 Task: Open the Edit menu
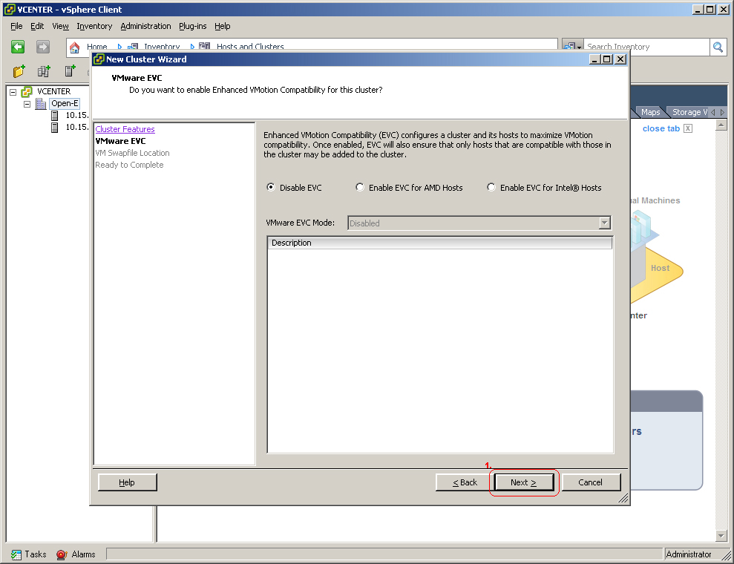point(37,26)
